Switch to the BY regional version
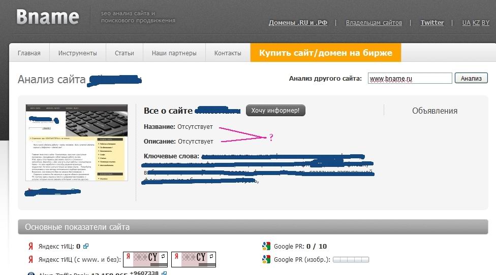The width and height of the screenshot is (496, 275). tap(485, 23)
